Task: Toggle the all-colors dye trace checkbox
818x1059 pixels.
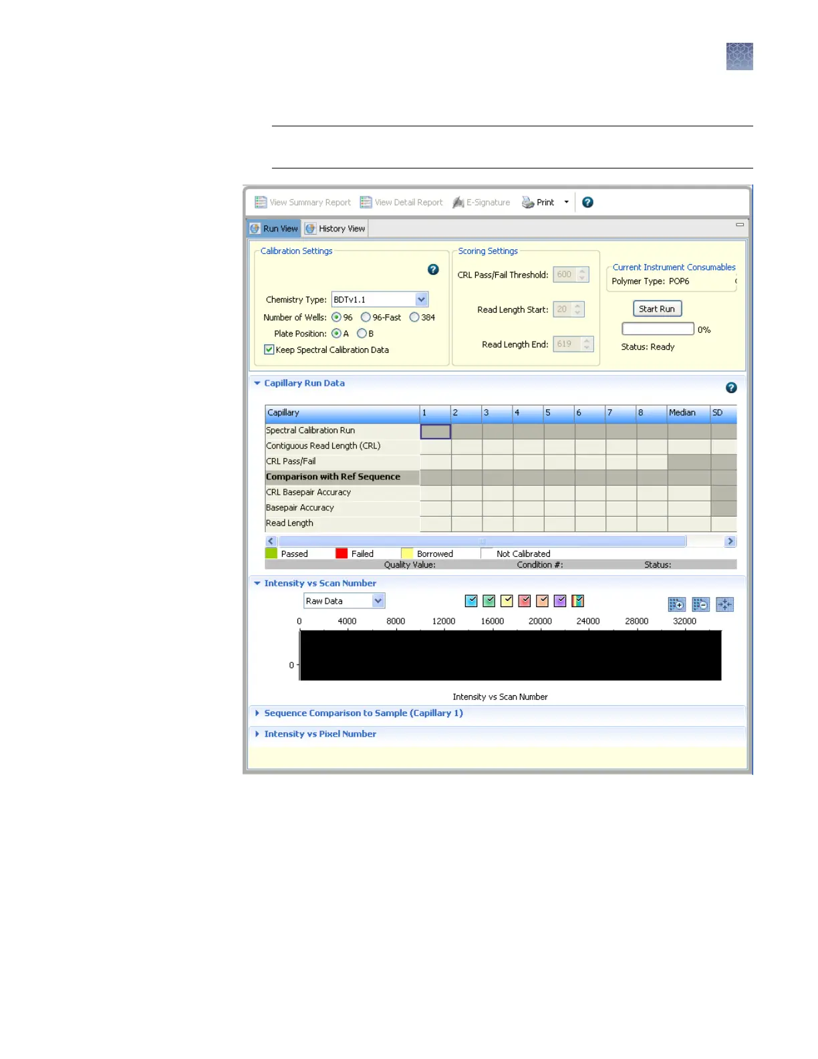Action: [x=578, y=601]
